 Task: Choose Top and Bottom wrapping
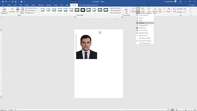coord(145,25)
